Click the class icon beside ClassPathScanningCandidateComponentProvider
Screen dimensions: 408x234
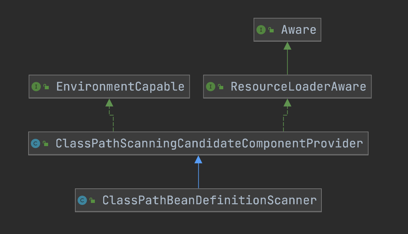[35, 143]
